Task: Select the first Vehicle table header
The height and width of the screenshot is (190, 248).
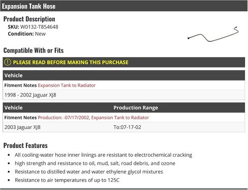Action: click(x=124, y=75)
